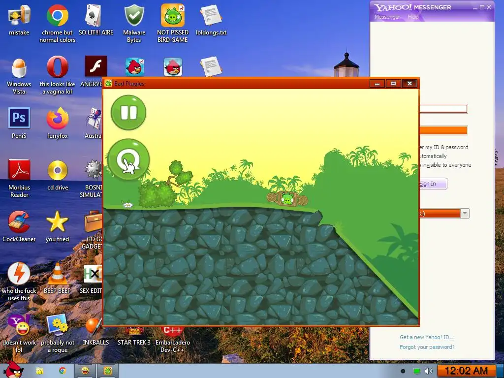Select the pig in the wooden crate vehicle
504x378 pixels.
tap(287, 198)
